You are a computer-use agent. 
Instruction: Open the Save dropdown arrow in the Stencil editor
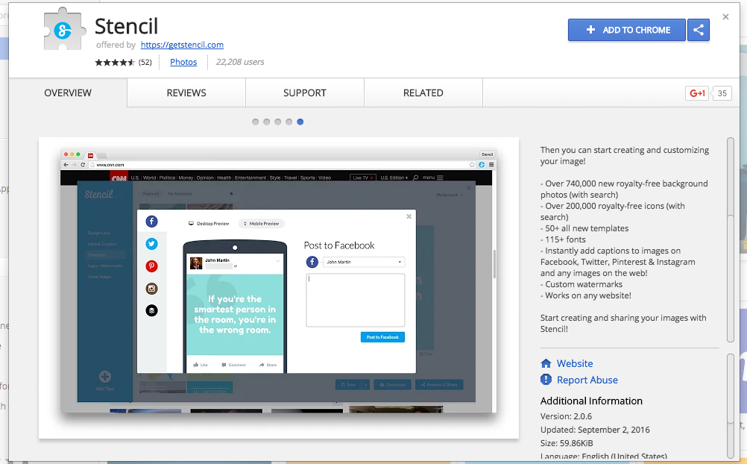[366, 385]
